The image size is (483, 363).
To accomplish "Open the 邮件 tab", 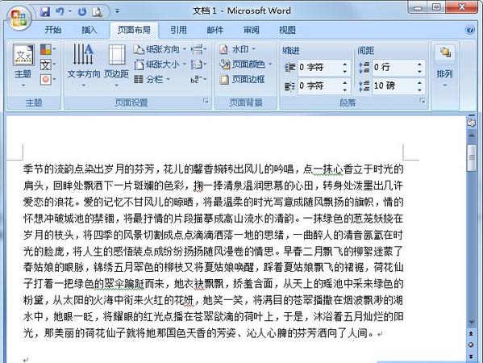I will point(215,30).
